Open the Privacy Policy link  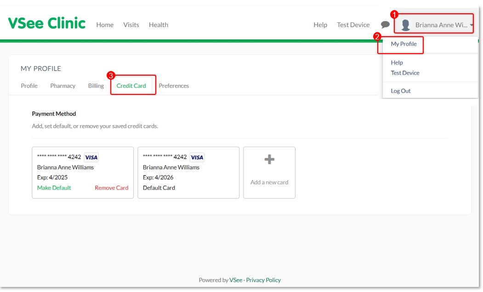[263, 280]
